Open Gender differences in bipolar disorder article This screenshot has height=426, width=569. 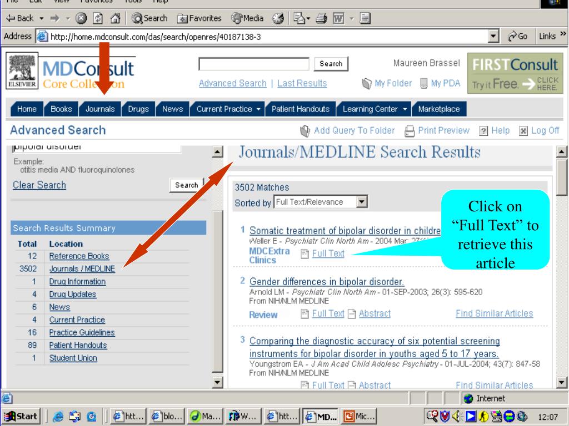point(327,281)
